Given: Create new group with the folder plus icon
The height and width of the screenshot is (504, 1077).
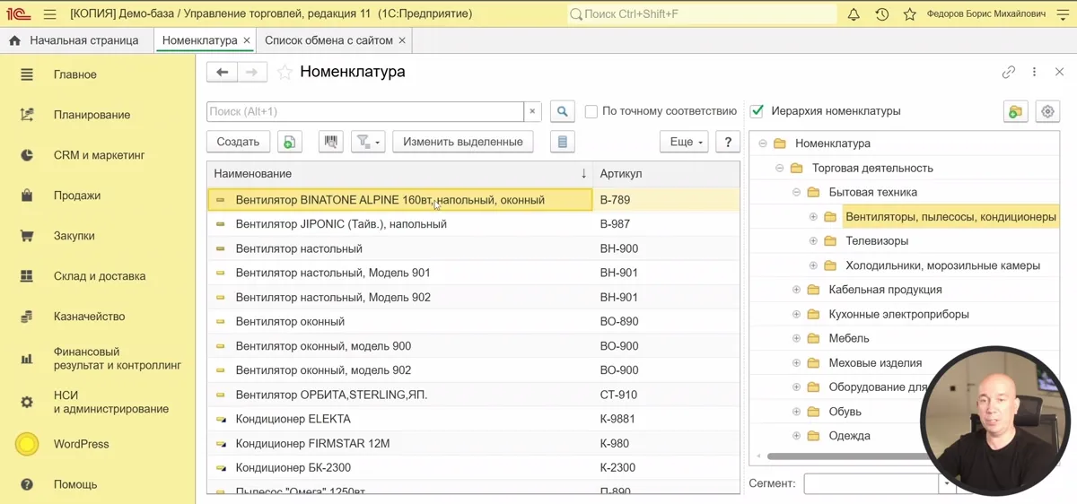Looking at the screenshot, I should coord(1015,111).
